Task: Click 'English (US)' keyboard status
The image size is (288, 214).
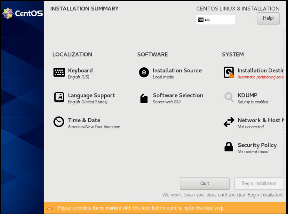Action: (79, 77)
